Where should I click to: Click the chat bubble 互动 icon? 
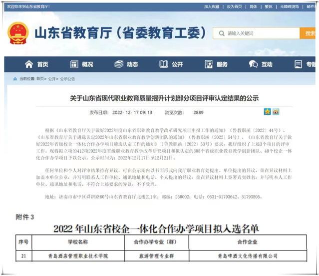[x=254, y=64]
